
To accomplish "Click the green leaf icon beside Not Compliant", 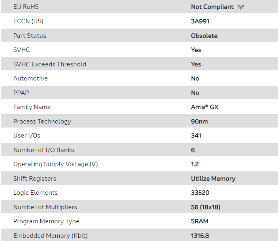I will pyautogui.click(x=240, y=7).
